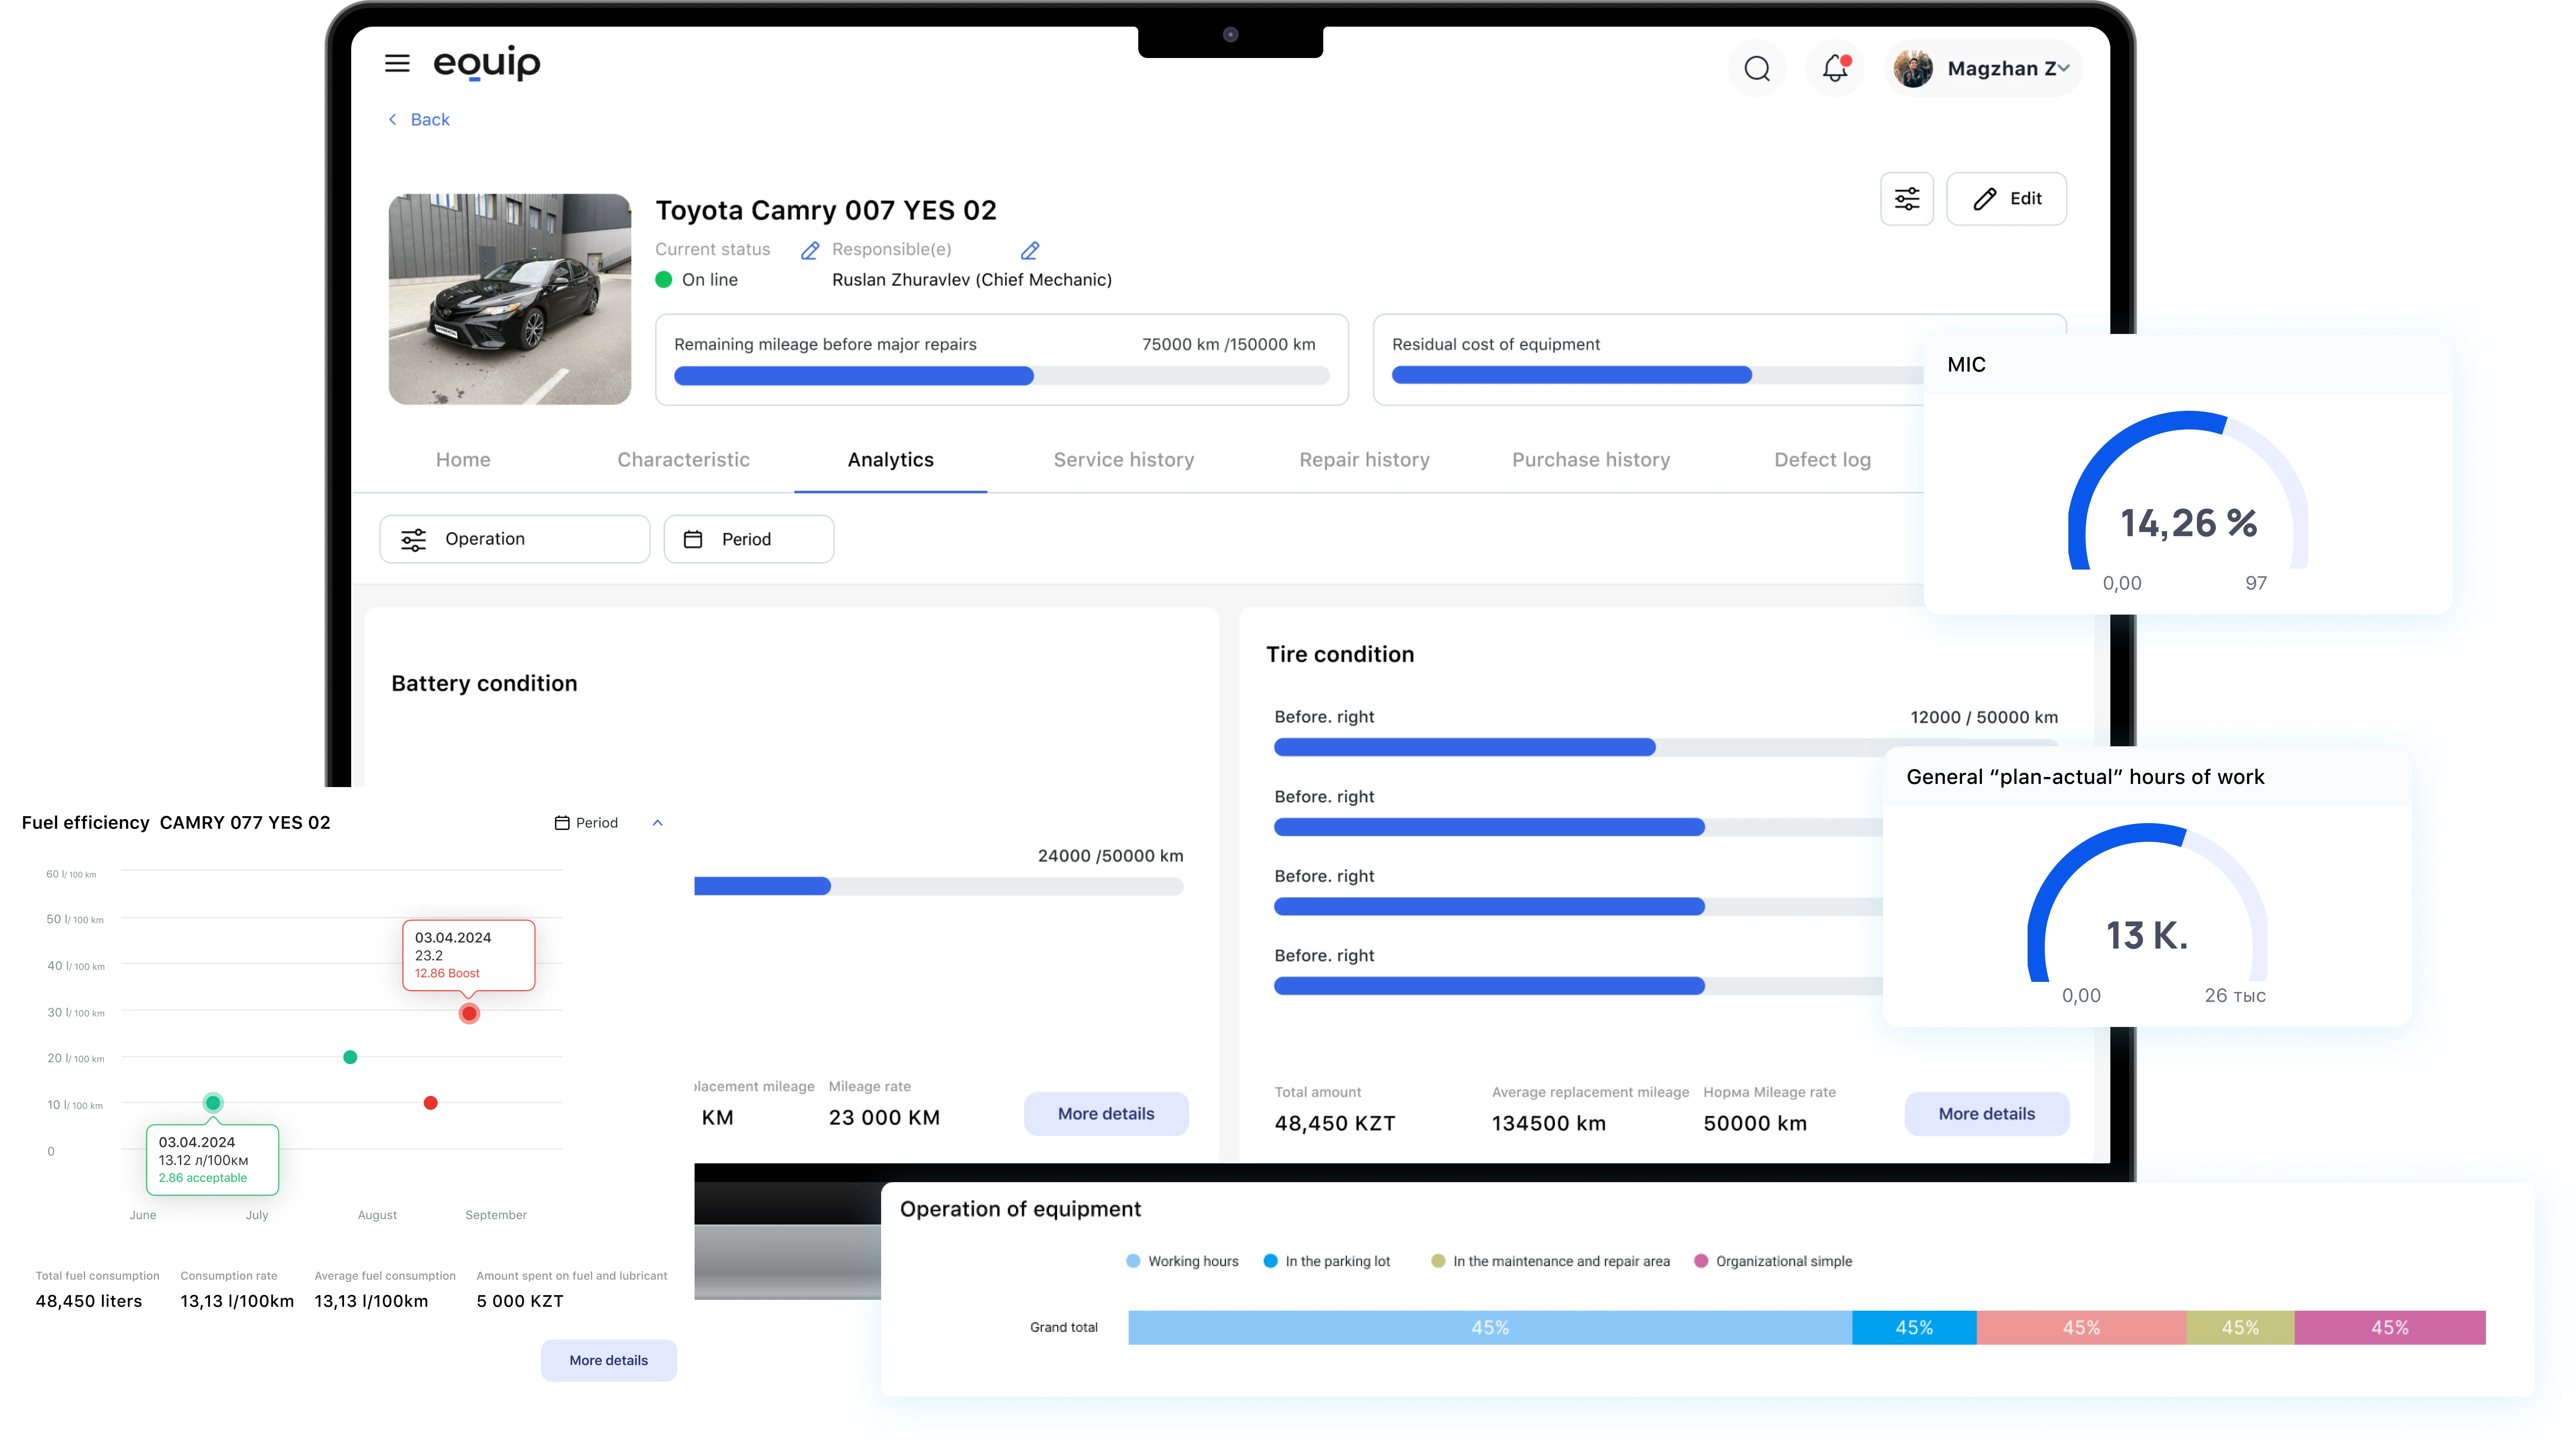Click the 23 000 KM mileage rate value

[884, 1117]
